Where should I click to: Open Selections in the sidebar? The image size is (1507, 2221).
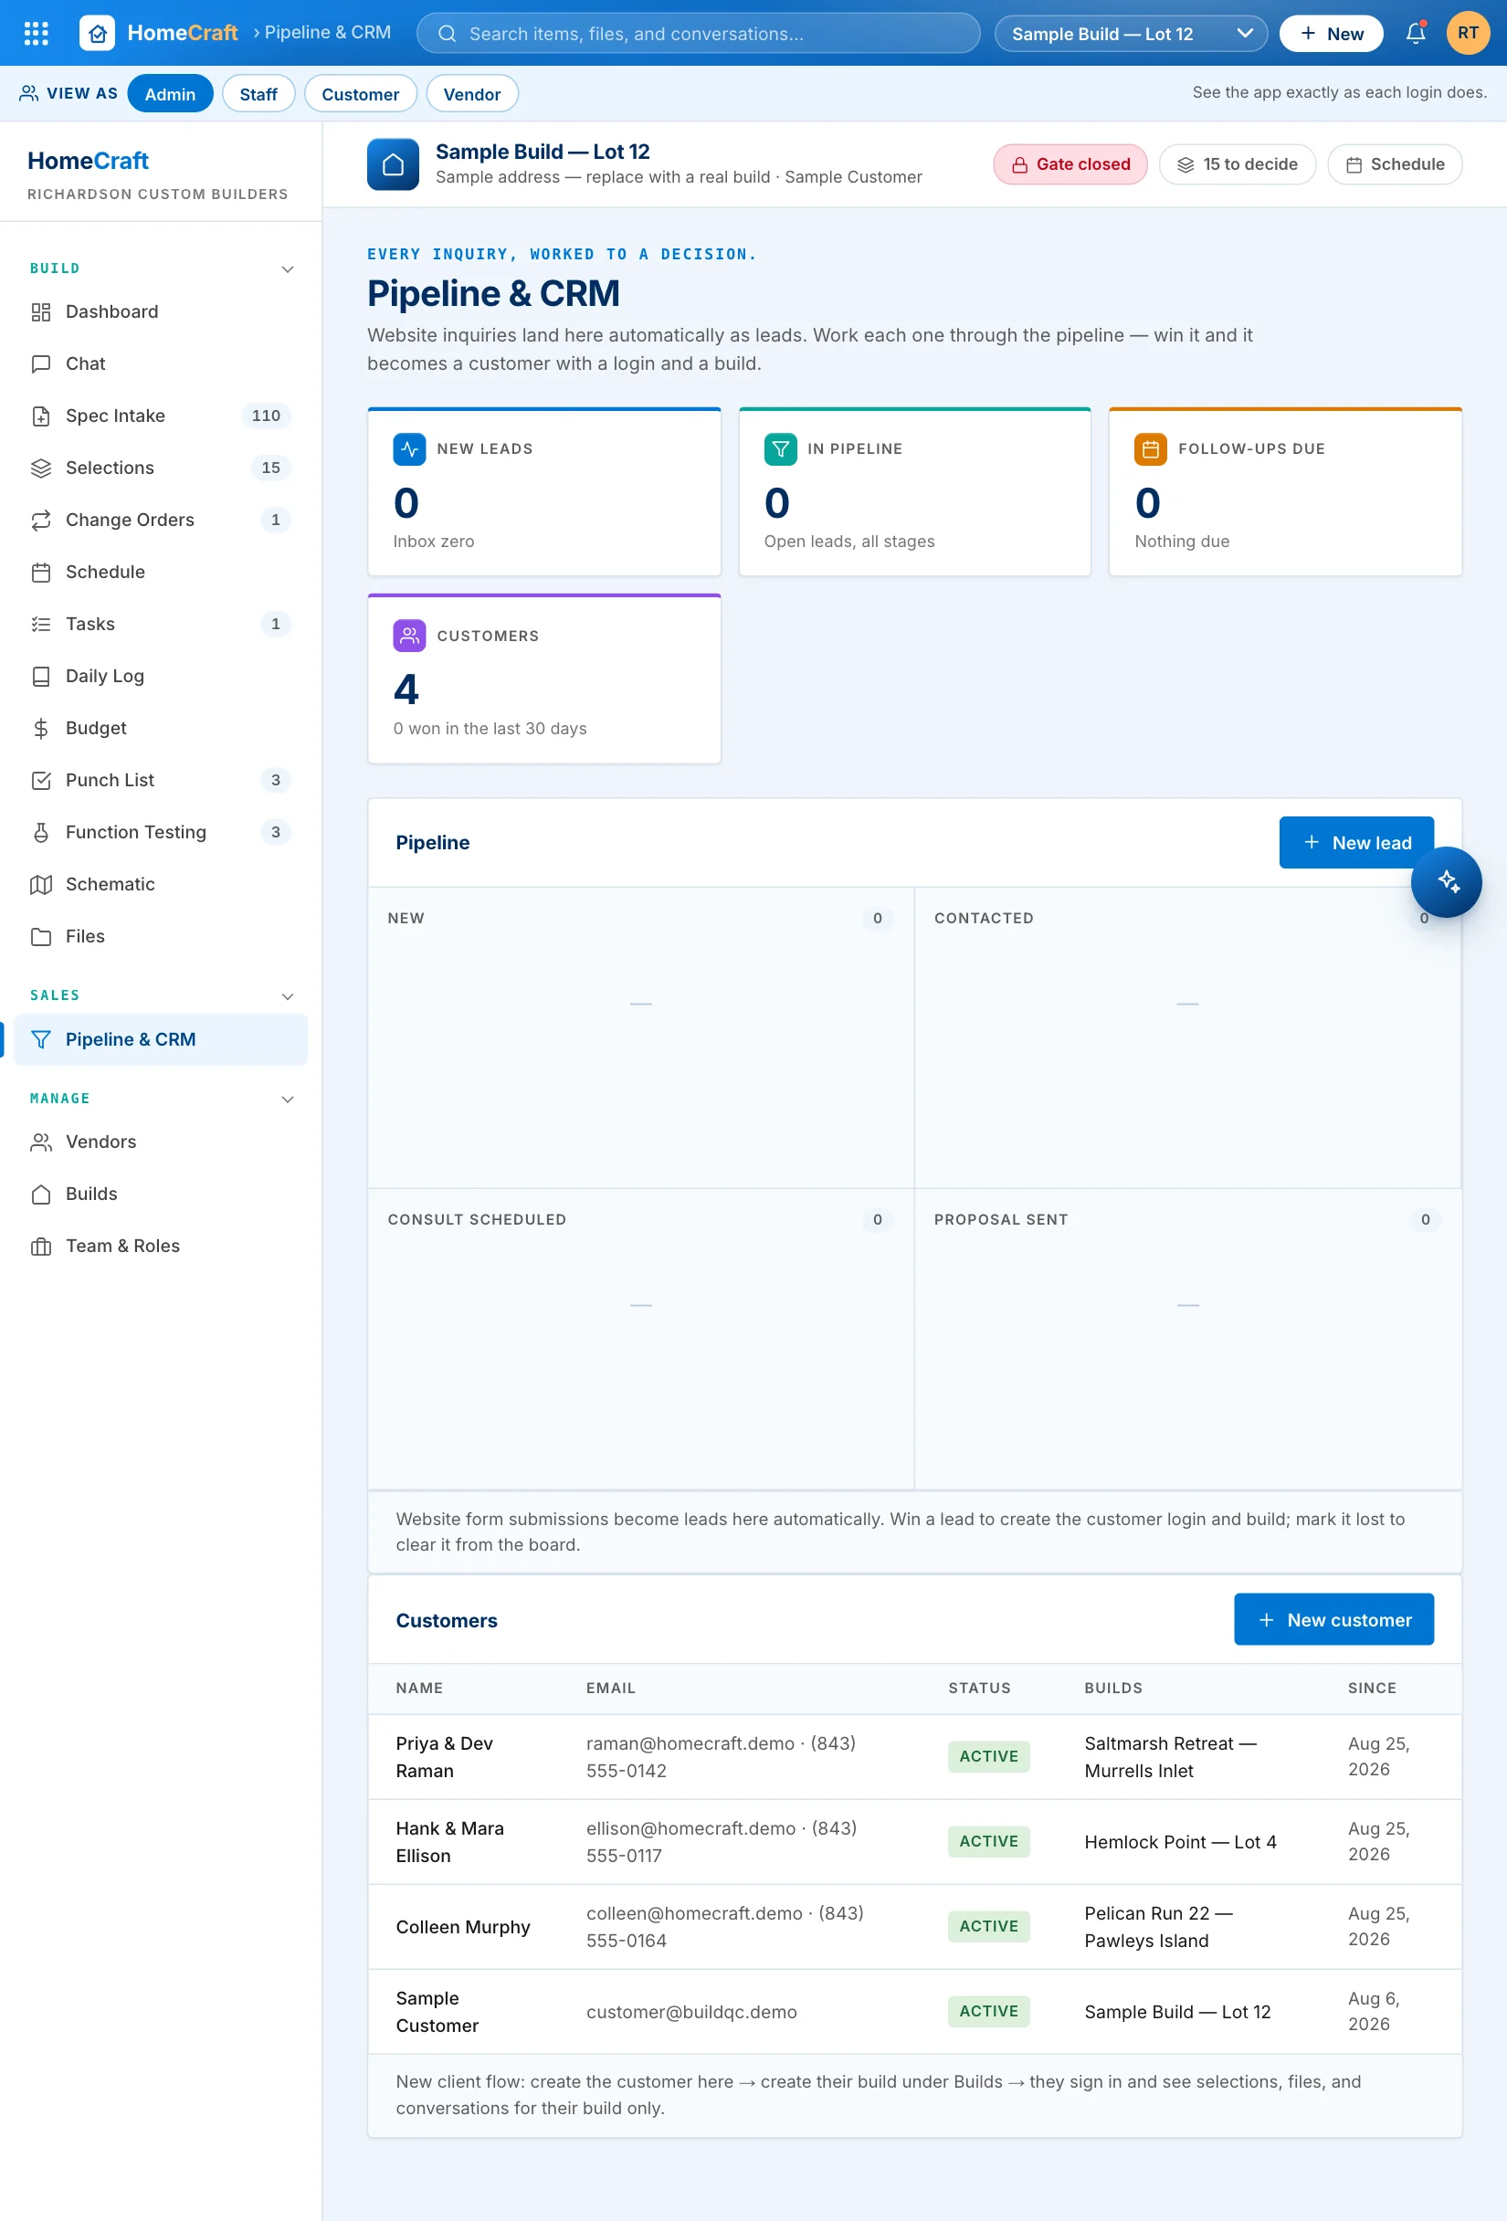(161, 468)
